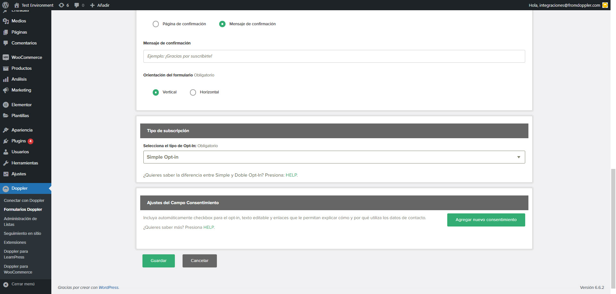Click HELP link in consent settings
The width and height of the screenshot is (616, 294).
(x=209, y=227)
